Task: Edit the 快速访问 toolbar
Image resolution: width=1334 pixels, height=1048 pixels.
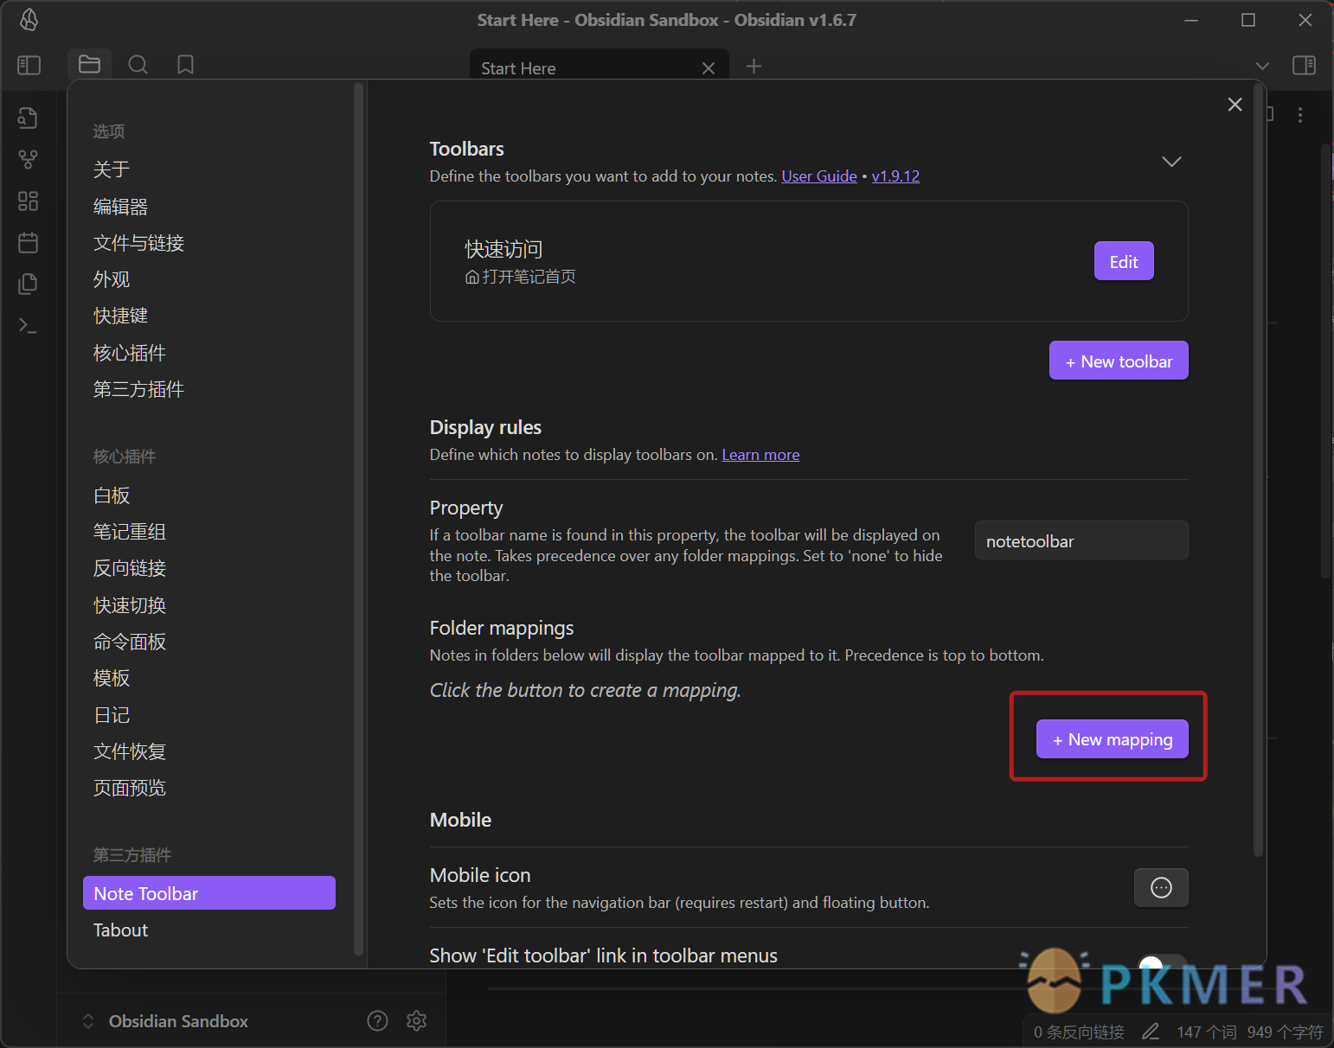Action: 1124,261
